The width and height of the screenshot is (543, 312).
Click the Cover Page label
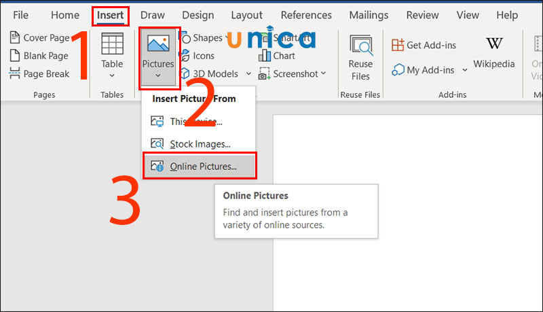click(x=46, y=38)
